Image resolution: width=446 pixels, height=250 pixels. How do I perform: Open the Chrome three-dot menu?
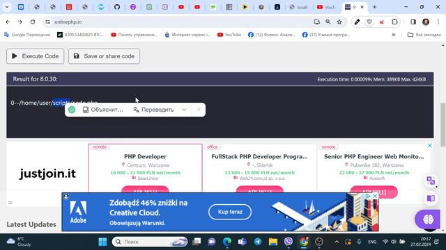click(x=438, y=22)
